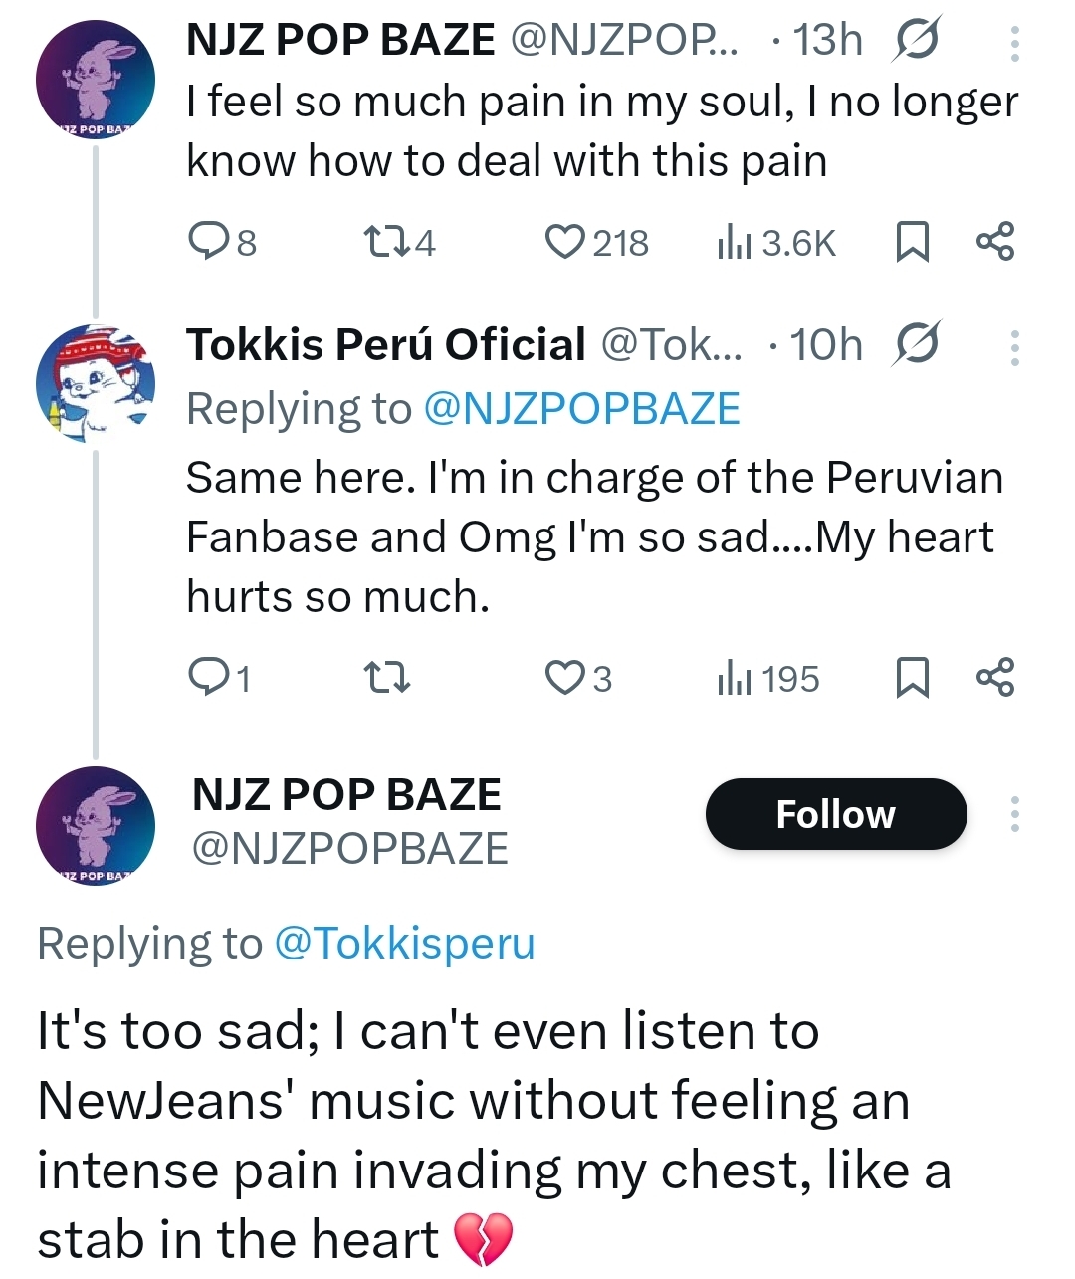Open the @Tokkisperu mention link
The width and height of the screenshot is (1075, 1279).
click(403, 943)
